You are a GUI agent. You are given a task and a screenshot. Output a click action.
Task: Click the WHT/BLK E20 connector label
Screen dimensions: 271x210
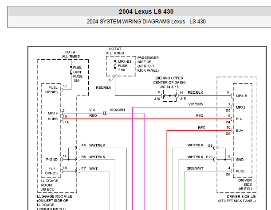[200, 157]
